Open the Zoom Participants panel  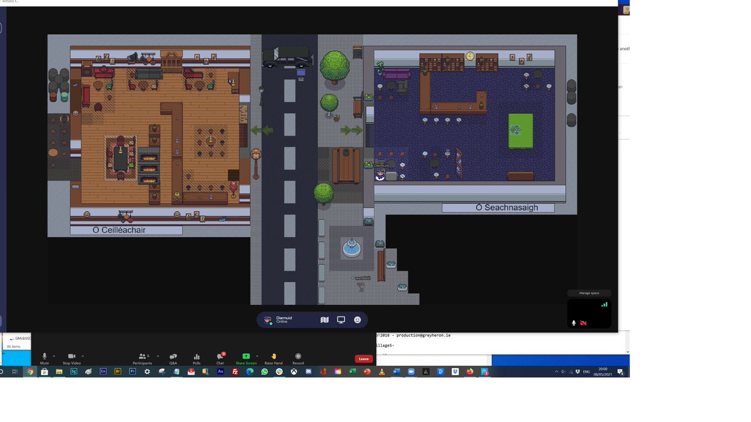click(142, 358)
